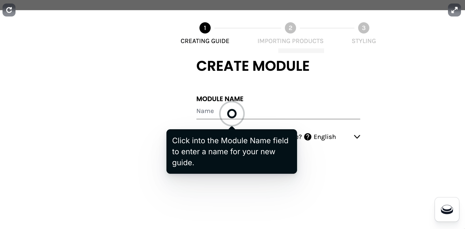Viewport: 465px width, 229px height.
Task: Click the pulsing hotspot circle on Name field
Action: click(232, 113)
